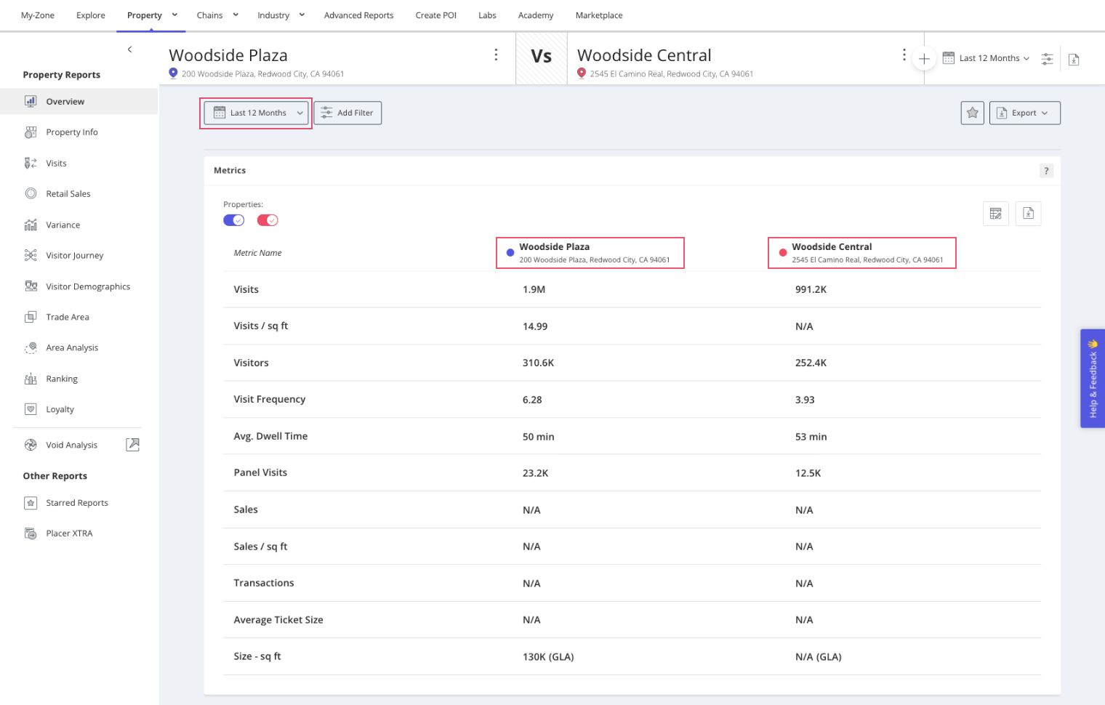Open Labs tab
The height and width of the screenshot is (705, 1105).
[487, 15]
